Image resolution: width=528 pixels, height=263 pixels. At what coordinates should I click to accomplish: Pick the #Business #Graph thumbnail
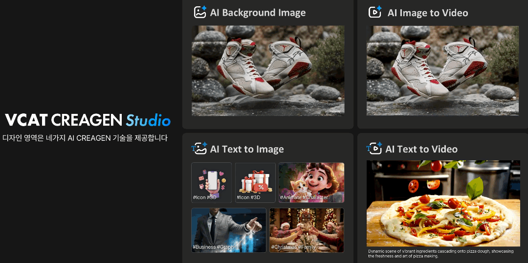click(229, 230)
